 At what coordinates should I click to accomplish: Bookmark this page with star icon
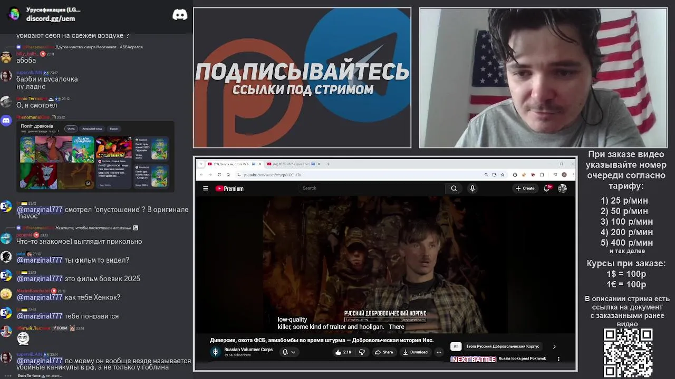click(x=503, y=175)
